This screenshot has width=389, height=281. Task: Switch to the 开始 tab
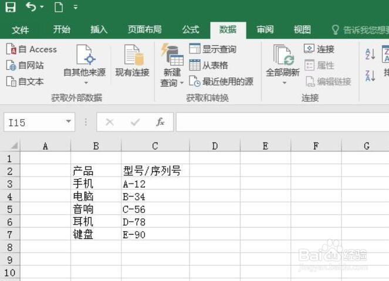coord(62,29)
